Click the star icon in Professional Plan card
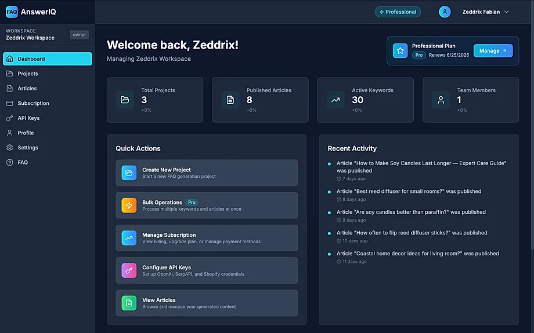534x333 pixels. (400, 50)
